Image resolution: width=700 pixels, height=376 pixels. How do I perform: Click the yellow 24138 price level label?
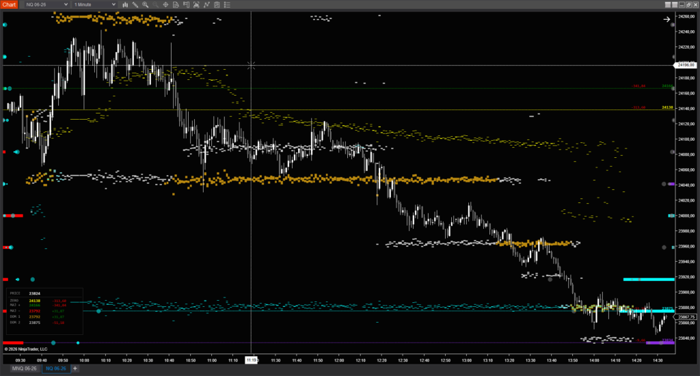coord(667,108)
